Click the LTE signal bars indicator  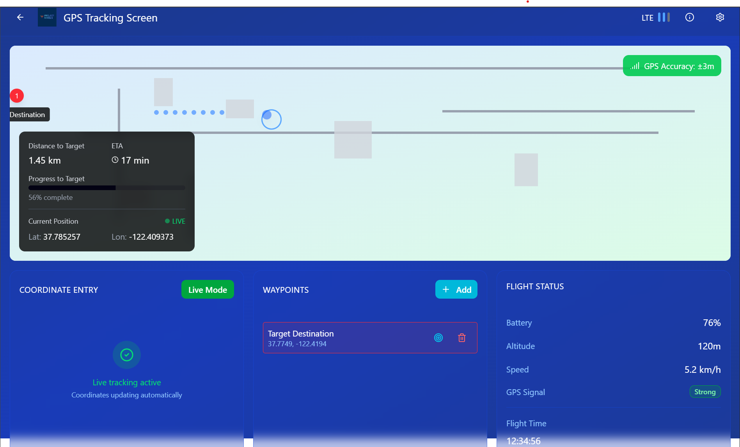(x=664, y=17)
